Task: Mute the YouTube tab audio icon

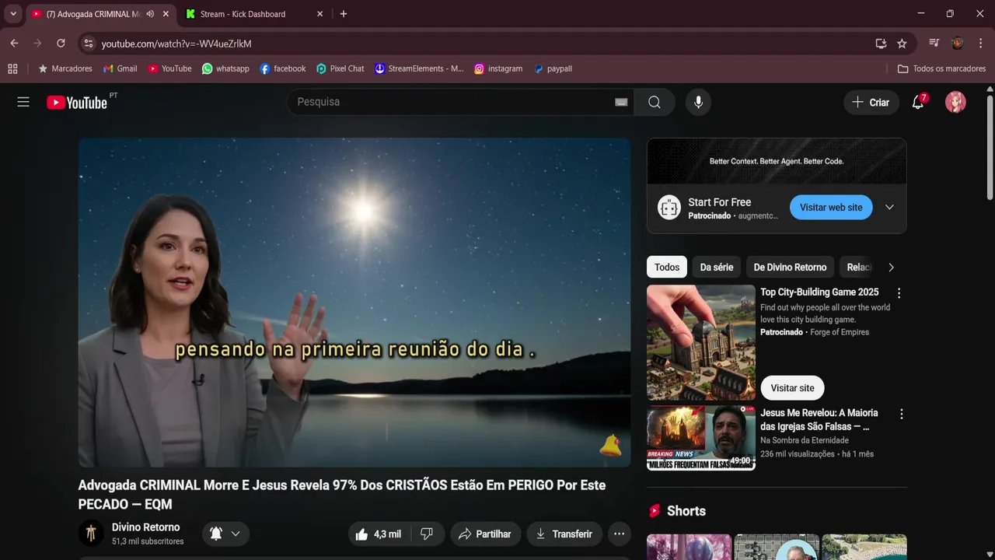Action: click(x=150, y=14)
